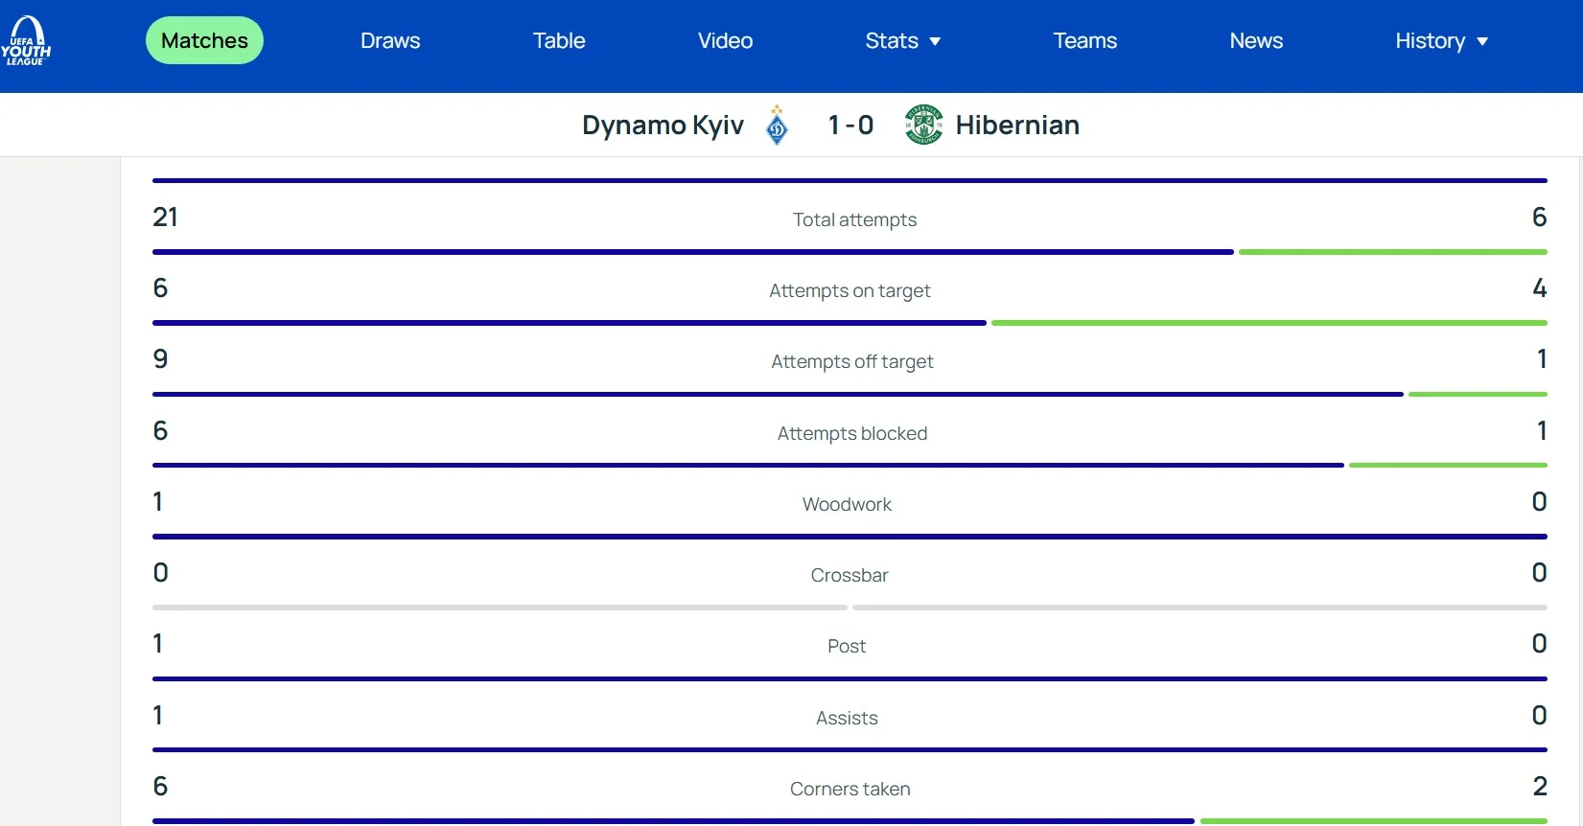Image resolution: width=1583 pixels, height=826 pixels.
Task: Click the Attempts on target green bar
Action: (x=1269, y=323)
